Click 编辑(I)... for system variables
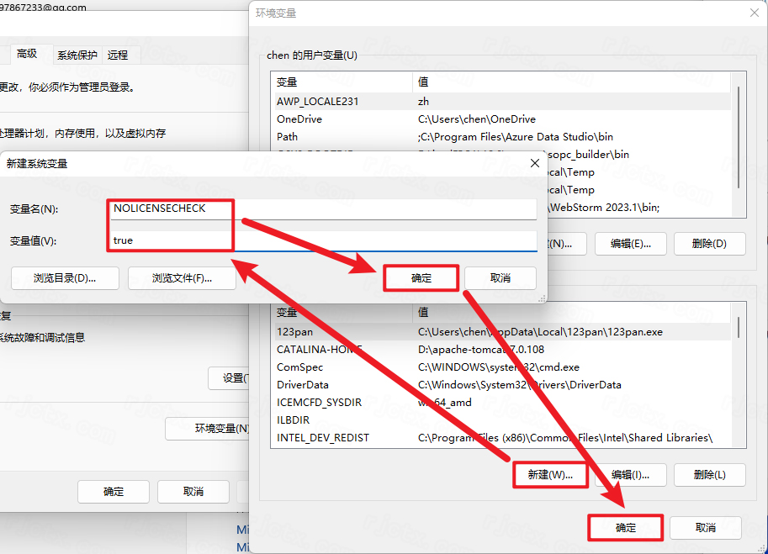The width and height of the screenshot is (768, 554). [630, 474]
